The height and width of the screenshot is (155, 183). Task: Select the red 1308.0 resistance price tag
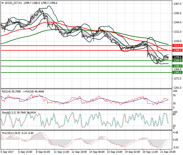(177, 50)
